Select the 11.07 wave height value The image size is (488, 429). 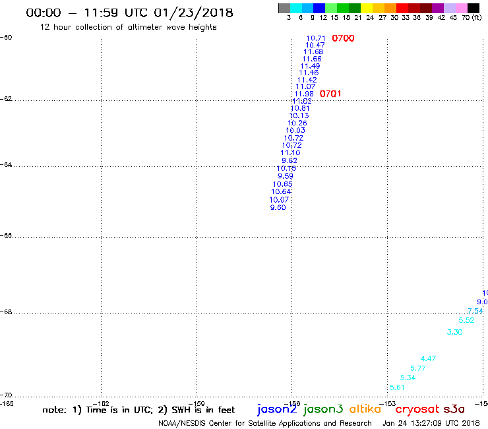click(305, 86)
